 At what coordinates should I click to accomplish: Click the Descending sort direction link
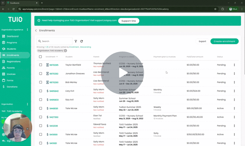point(85,47)
